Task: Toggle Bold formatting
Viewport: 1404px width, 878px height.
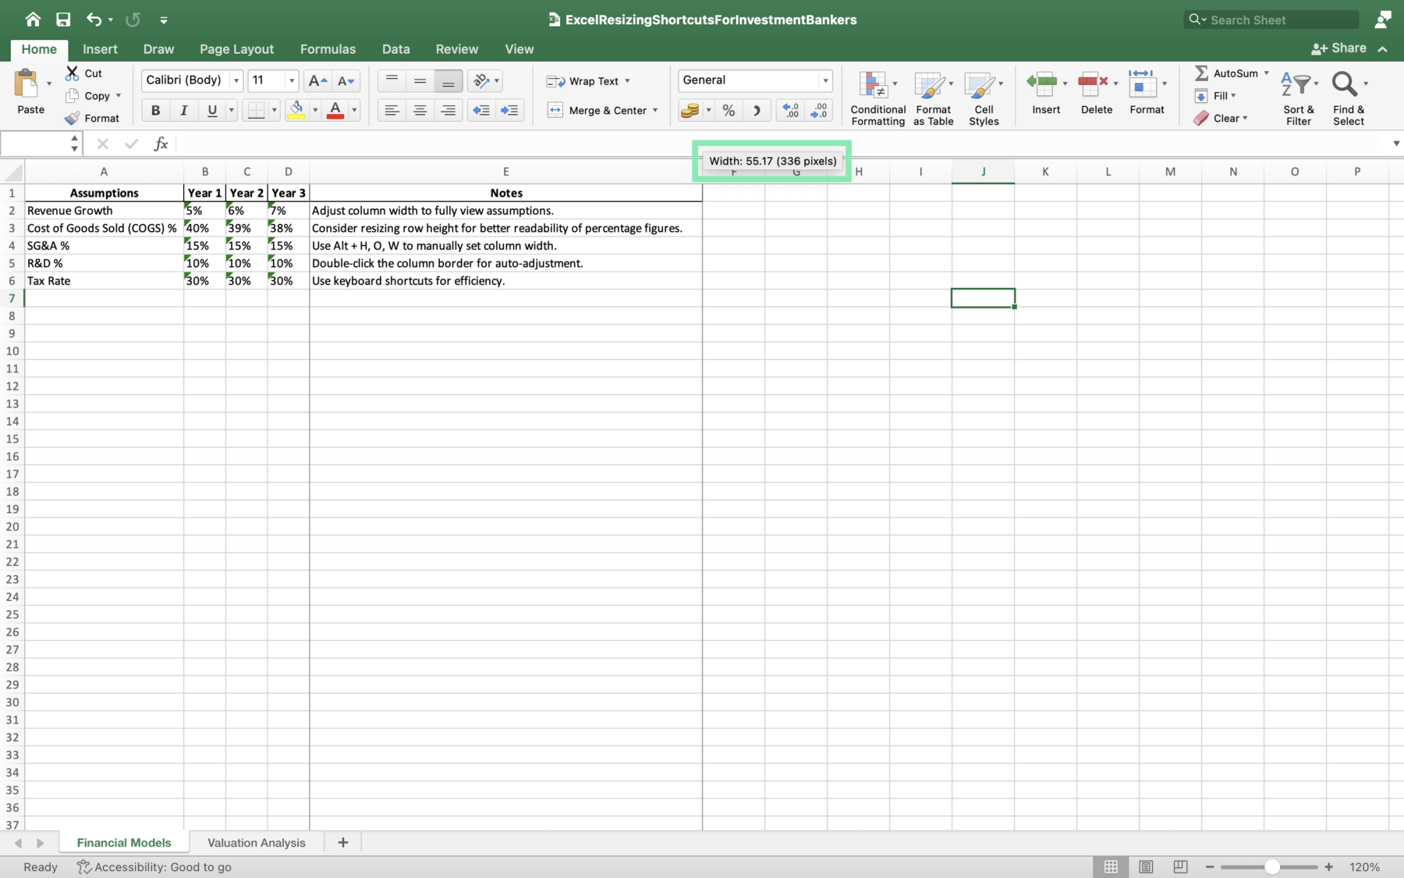Action: tap(155, 110)
